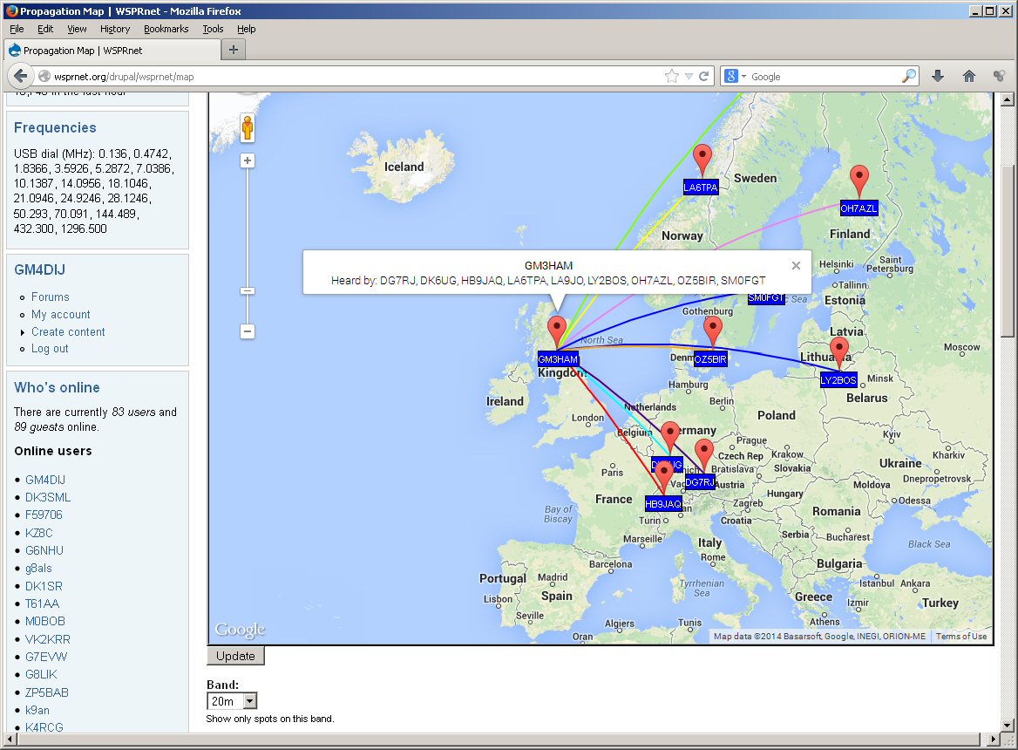Click the OH7AZL callsign label on map
Image resolution: width=1018 pixels, height=750 pixels.
[x=859, y=208]
